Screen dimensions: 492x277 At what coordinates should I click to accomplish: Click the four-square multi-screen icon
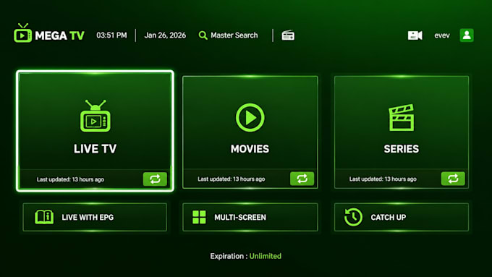199,217
